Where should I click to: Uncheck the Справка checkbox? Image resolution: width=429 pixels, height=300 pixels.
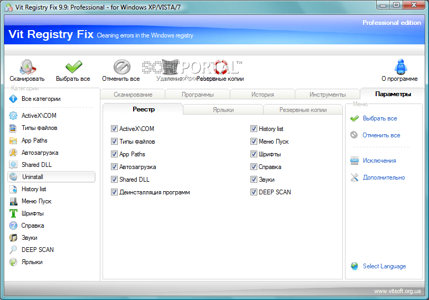point(254,167)
